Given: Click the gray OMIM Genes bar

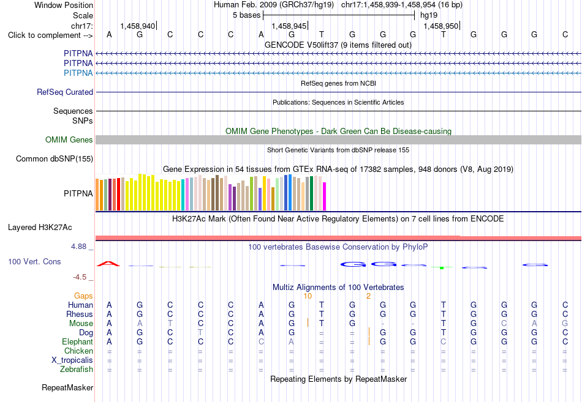Looking at the screenshot, I should click(x=338, y=140).
